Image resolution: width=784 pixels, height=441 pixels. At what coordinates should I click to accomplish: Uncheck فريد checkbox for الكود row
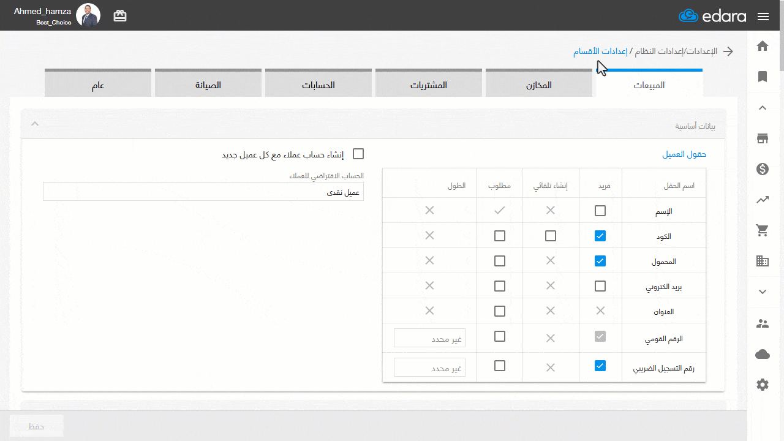[x=600, y=236]
